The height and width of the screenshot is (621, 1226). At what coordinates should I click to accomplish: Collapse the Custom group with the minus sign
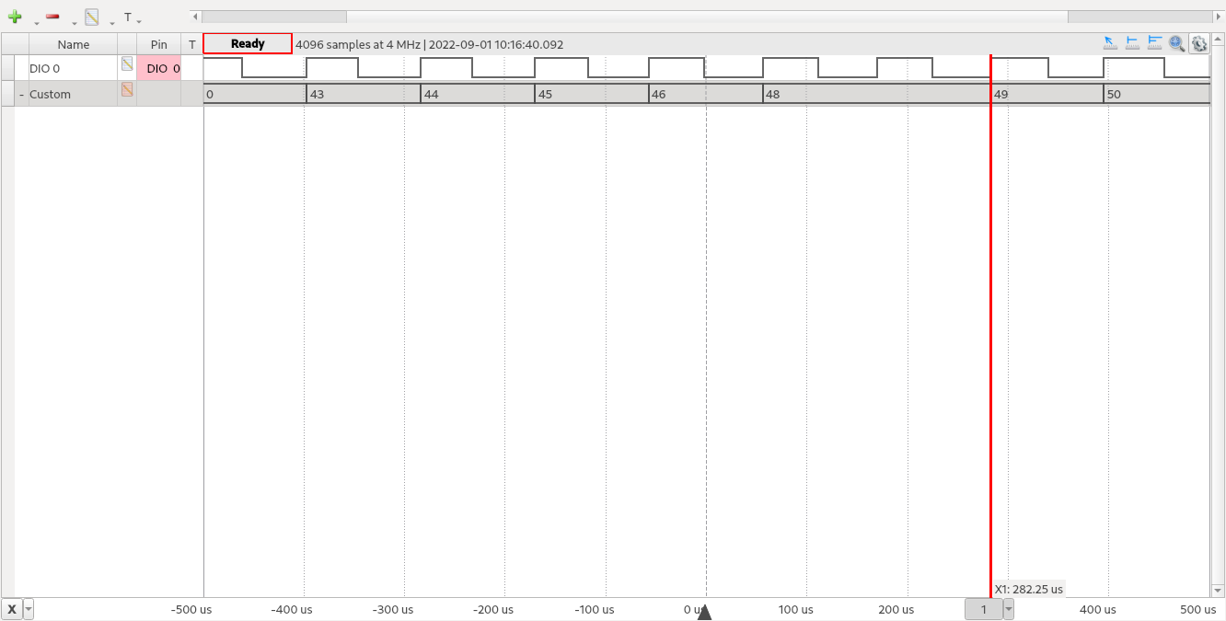coord(21,94)
